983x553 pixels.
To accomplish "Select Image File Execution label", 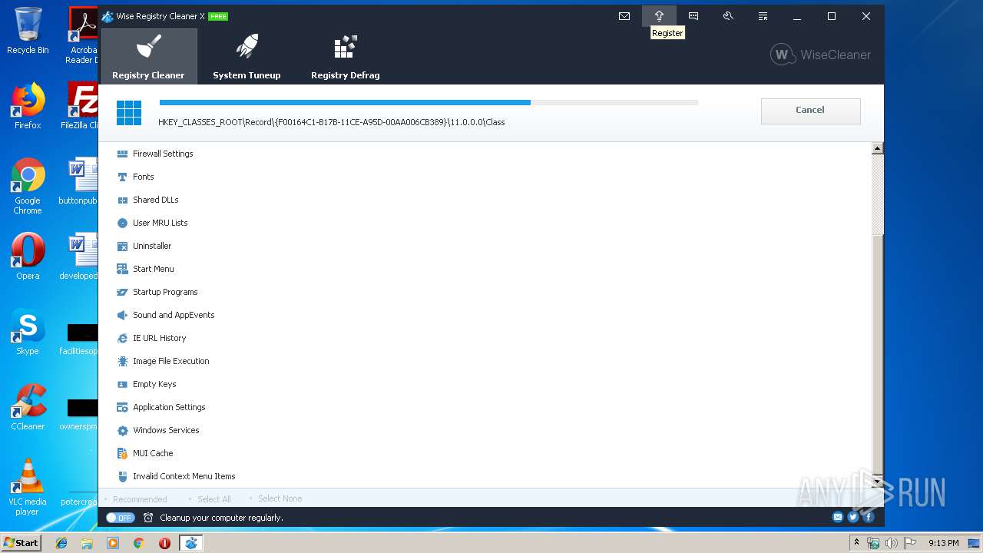I will 171,361.
